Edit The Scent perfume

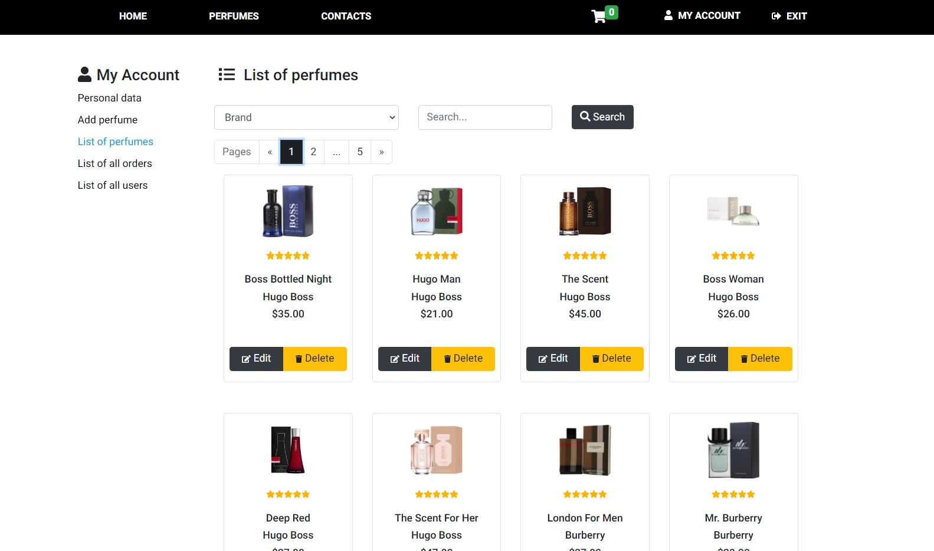click(x=553, y=359)
